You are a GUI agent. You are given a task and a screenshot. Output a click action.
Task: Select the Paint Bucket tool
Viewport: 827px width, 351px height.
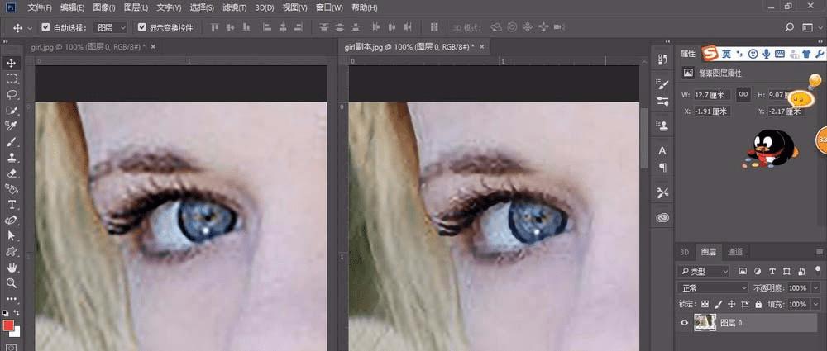coord(11,188)
